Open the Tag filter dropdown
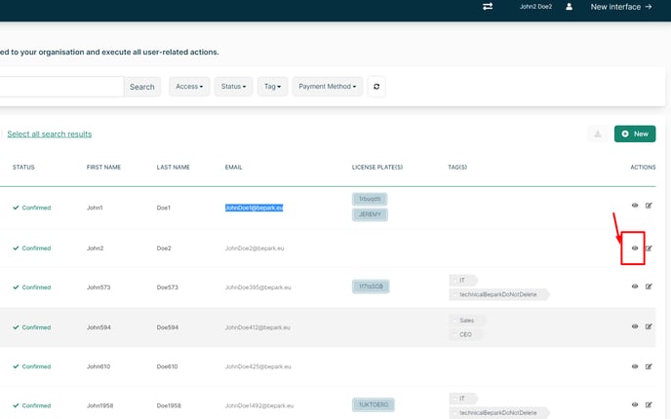This screenshot has width=671, height=419. 272,87
